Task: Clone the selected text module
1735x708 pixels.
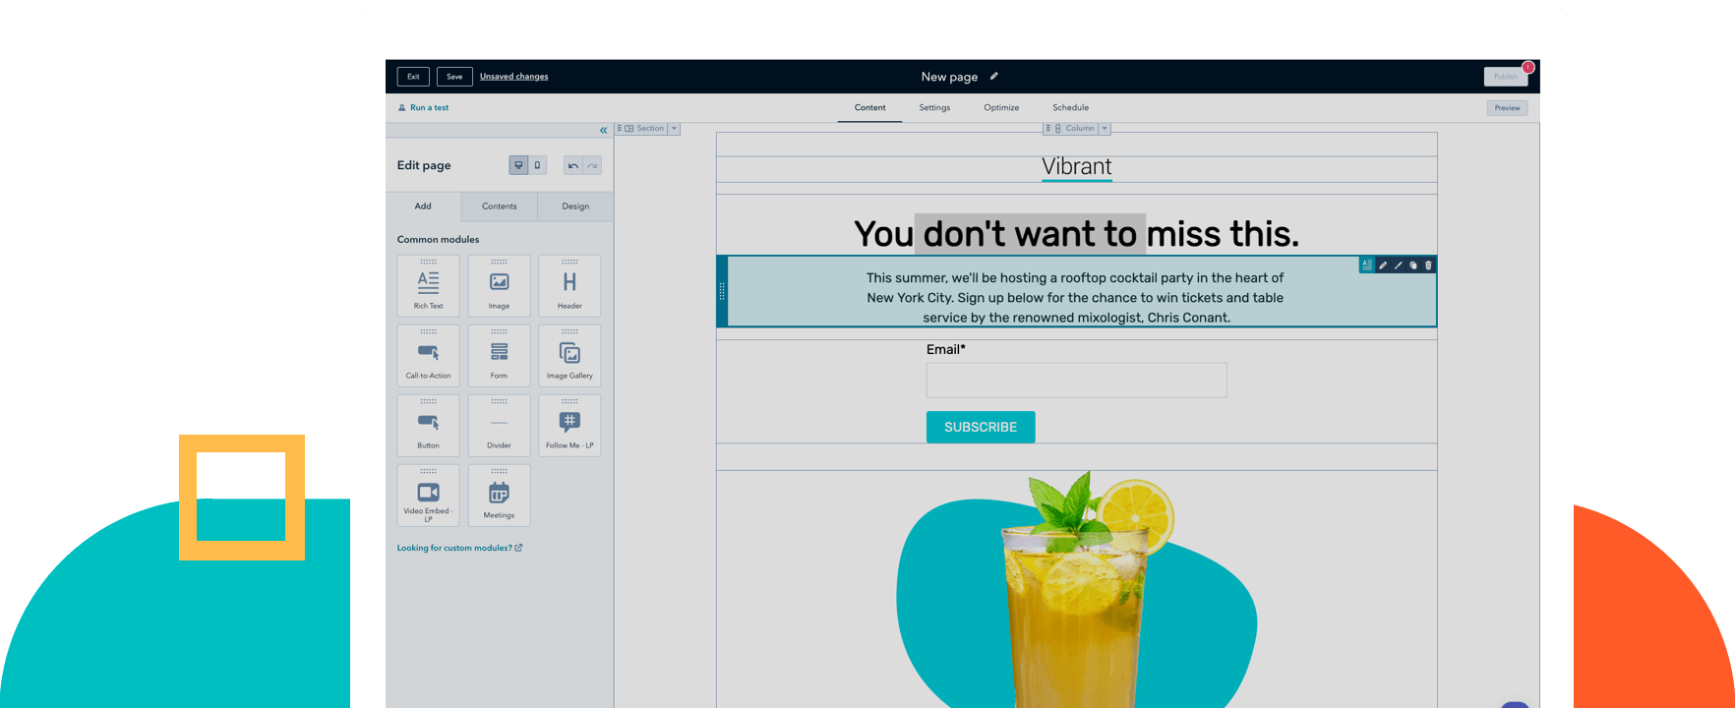Action: coord(1413,265)
